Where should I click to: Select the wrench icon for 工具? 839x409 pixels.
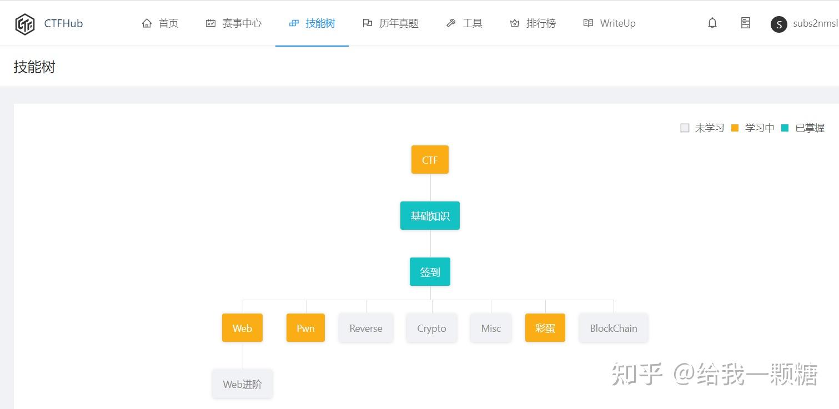point(451,23)
